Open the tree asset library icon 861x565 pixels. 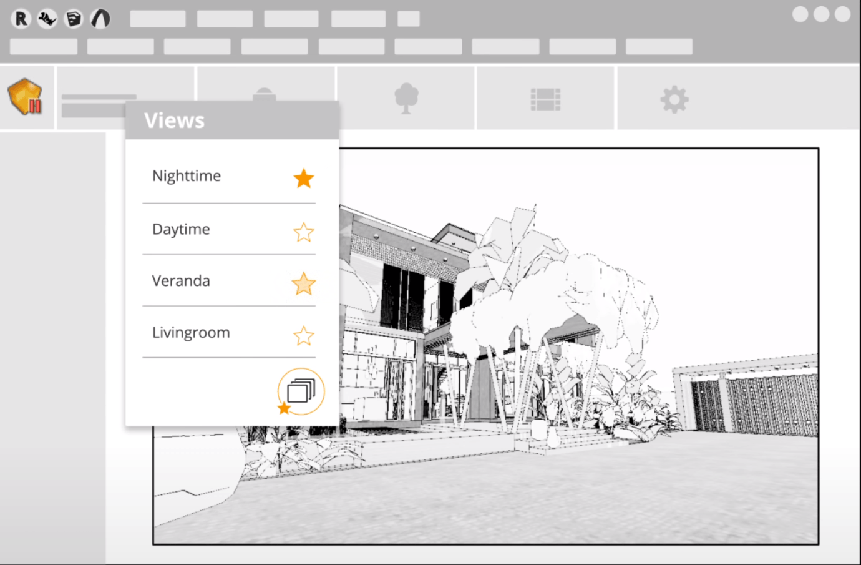406,98
